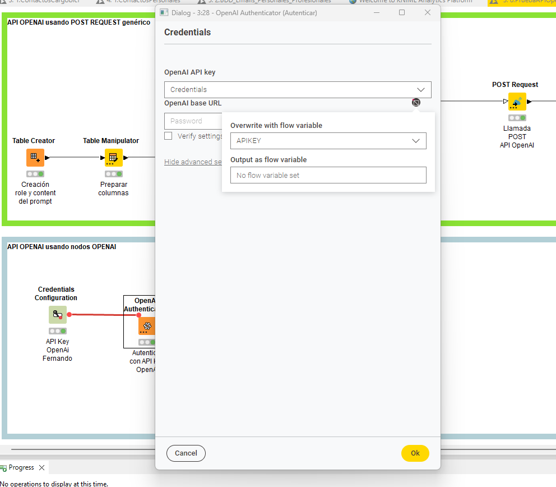Click the Table Creator output port triangle

click(x=47, y=158)
